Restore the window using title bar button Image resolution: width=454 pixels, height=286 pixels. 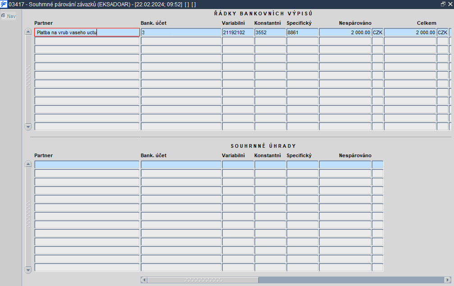coord(443,4)
